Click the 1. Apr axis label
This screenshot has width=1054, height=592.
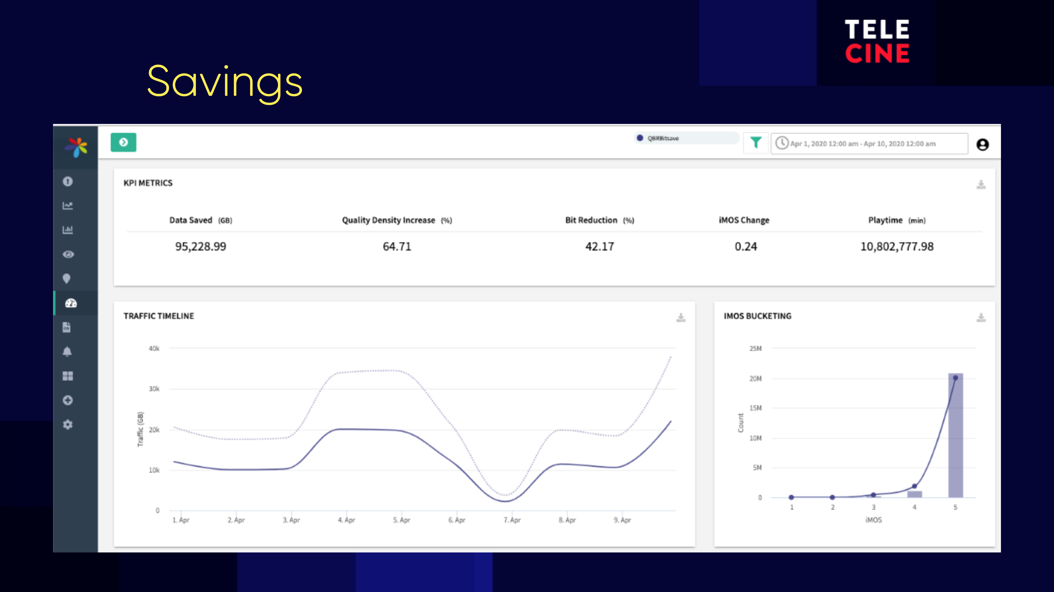pyautogui.click(x=181, y=520)
